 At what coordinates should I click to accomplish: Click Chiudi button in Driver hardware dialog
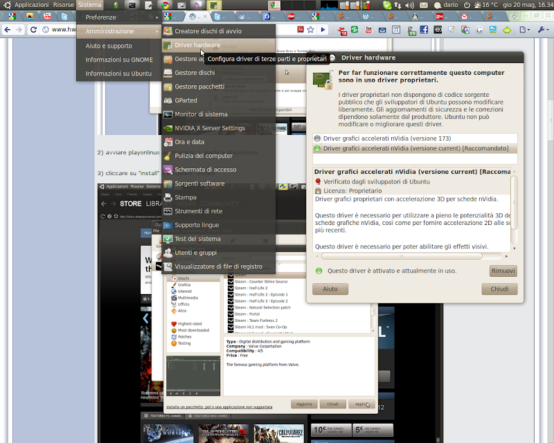click(499, 289)
